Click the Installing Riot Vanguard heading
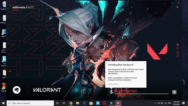Viewport: 188px width, 106px height. click(120, 65)
